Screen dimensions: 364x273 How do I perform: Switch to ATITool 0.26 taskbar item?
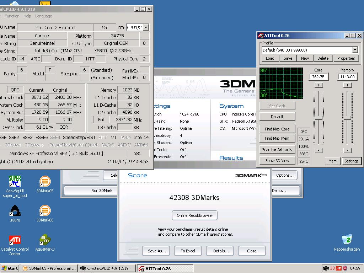pyautogui.click(x=165, y=268)
